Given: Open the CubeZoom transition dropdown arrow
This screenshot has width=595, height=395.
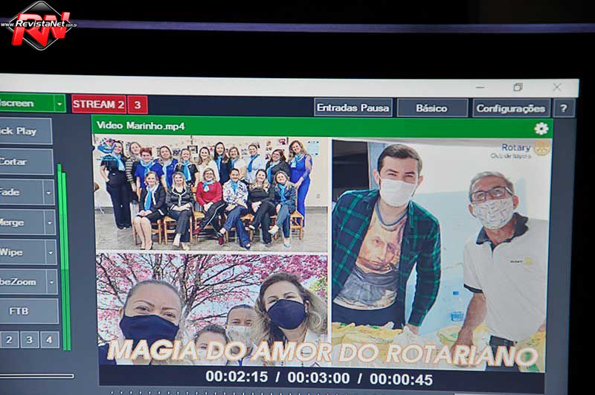Looking at the screenshot, I should pyautogui.click(x=51, y=282).
